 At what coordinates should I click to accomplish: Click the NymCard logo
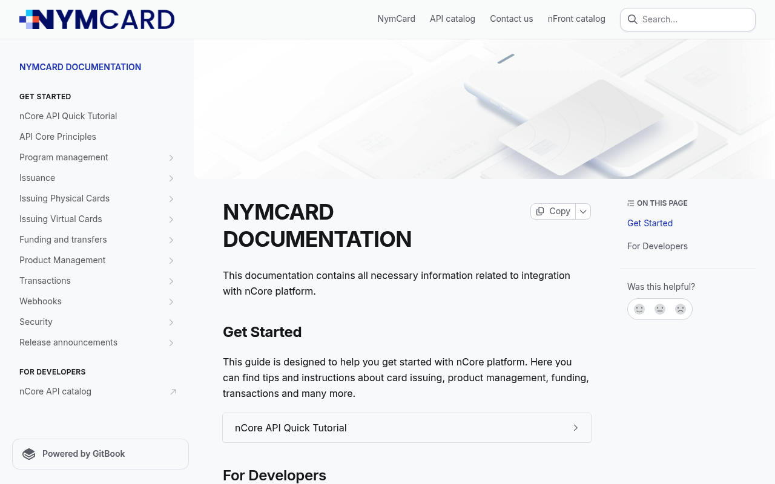[97, 19]
